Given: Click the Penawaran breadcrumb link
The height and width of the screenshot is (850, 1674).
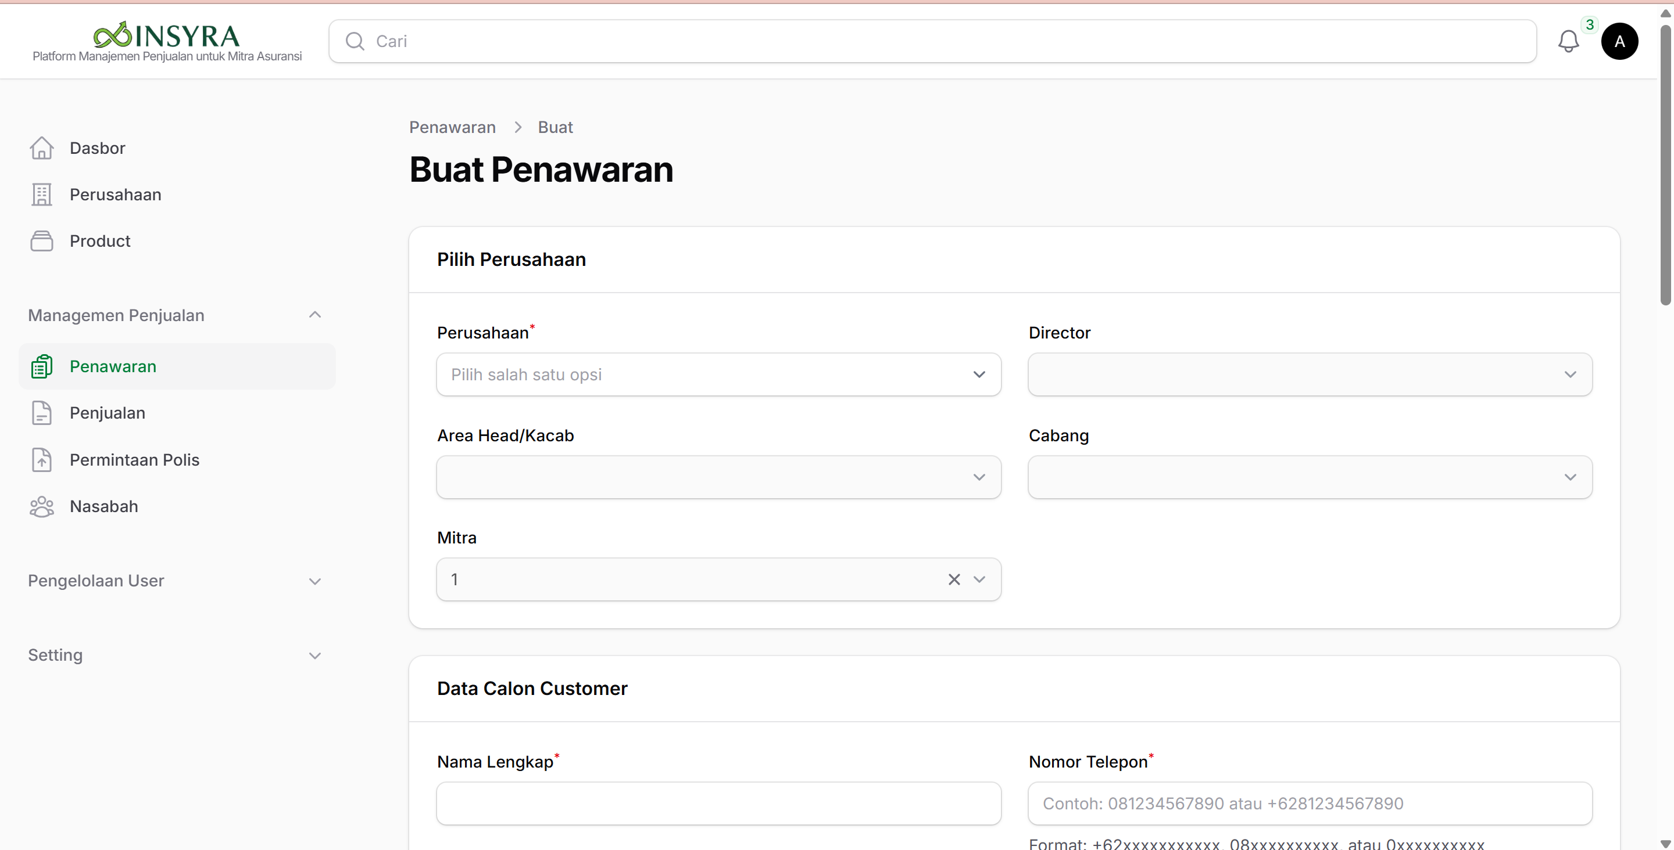Looking at the screenshot, I should click(452, 127).
